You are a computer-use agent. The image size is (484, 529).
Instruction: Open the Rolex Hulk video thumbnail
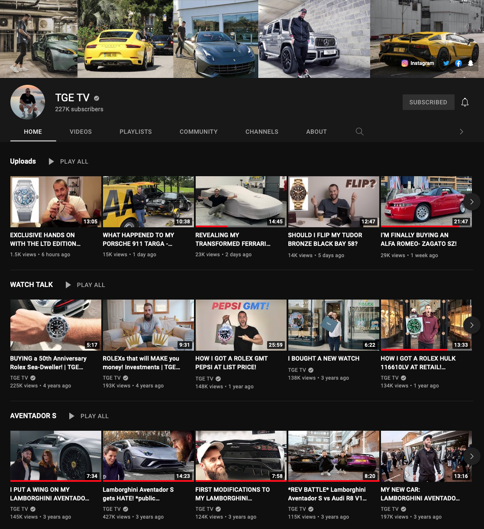point(426,325)
